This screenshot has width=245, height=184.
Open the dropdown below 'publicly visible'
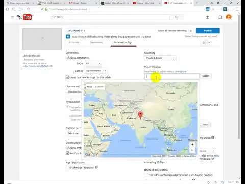[207, 151]
